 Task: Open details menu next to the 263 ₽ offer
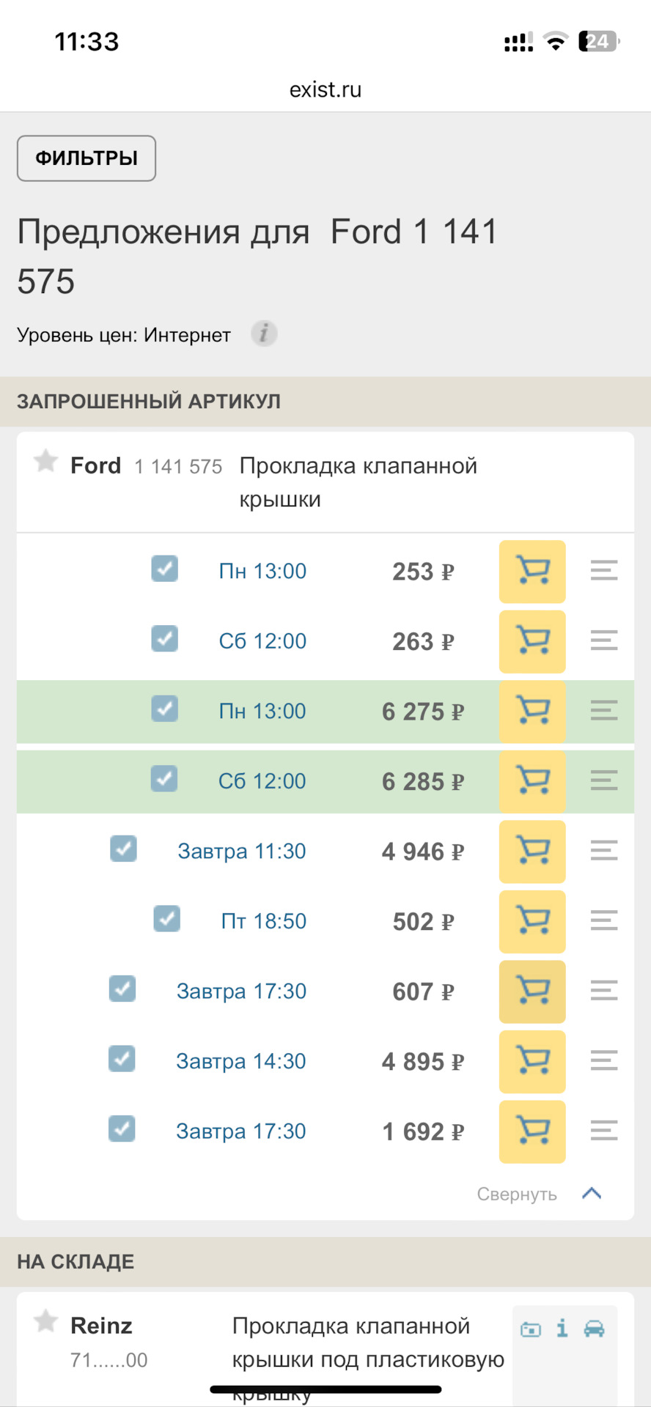[603, 642]
